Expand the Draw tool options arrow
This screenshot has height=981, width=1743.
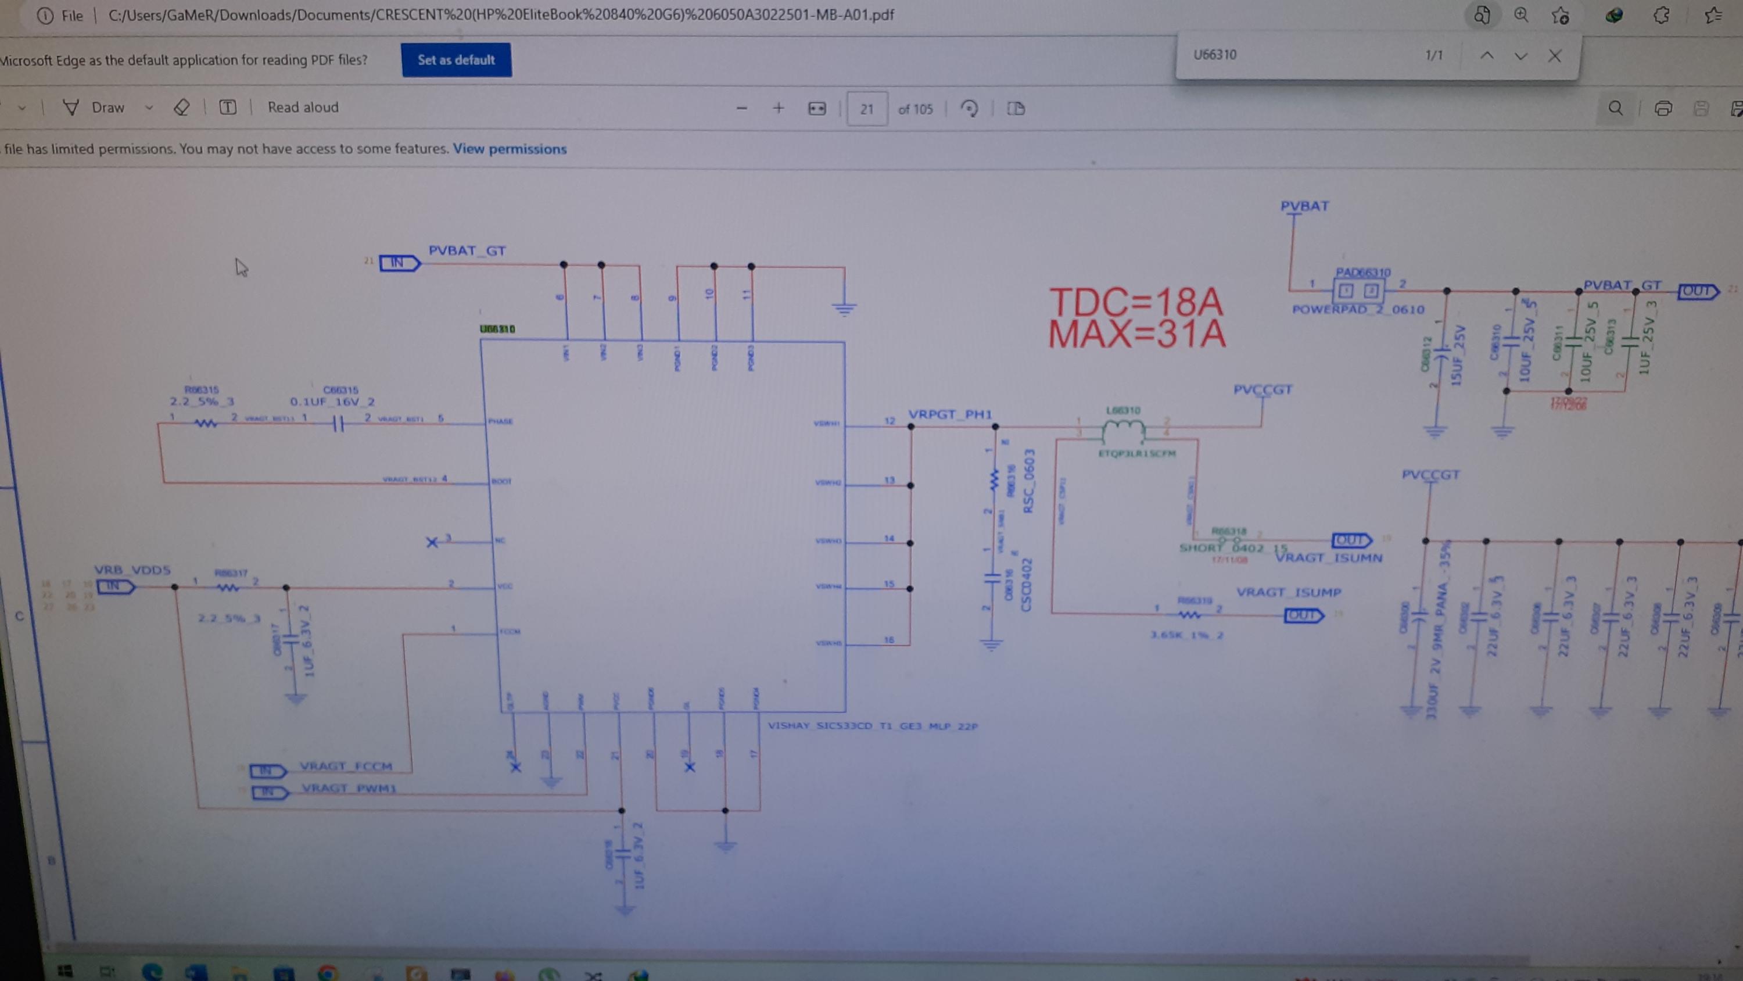tap(149, 108)
